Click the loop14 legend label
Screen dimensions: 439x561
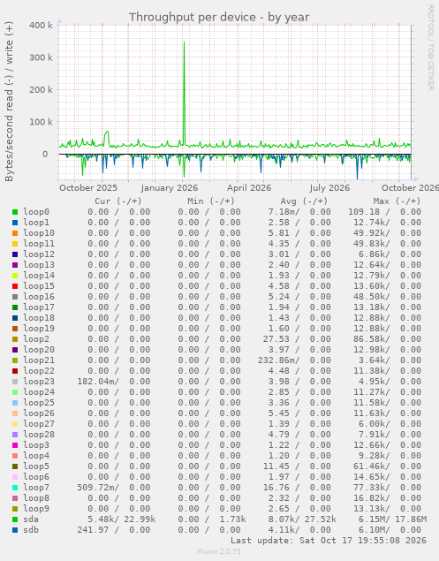coord(39,276)
